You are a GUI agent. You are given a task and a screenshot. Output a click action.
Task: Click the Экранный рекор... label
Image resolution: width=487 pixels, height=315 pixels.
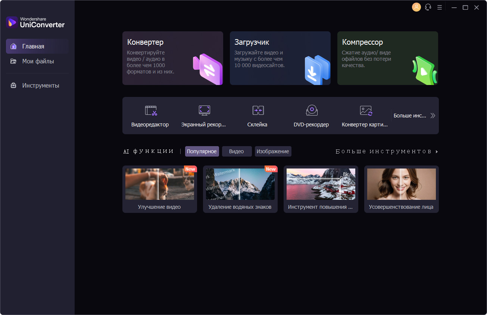(x=203, y=125)
